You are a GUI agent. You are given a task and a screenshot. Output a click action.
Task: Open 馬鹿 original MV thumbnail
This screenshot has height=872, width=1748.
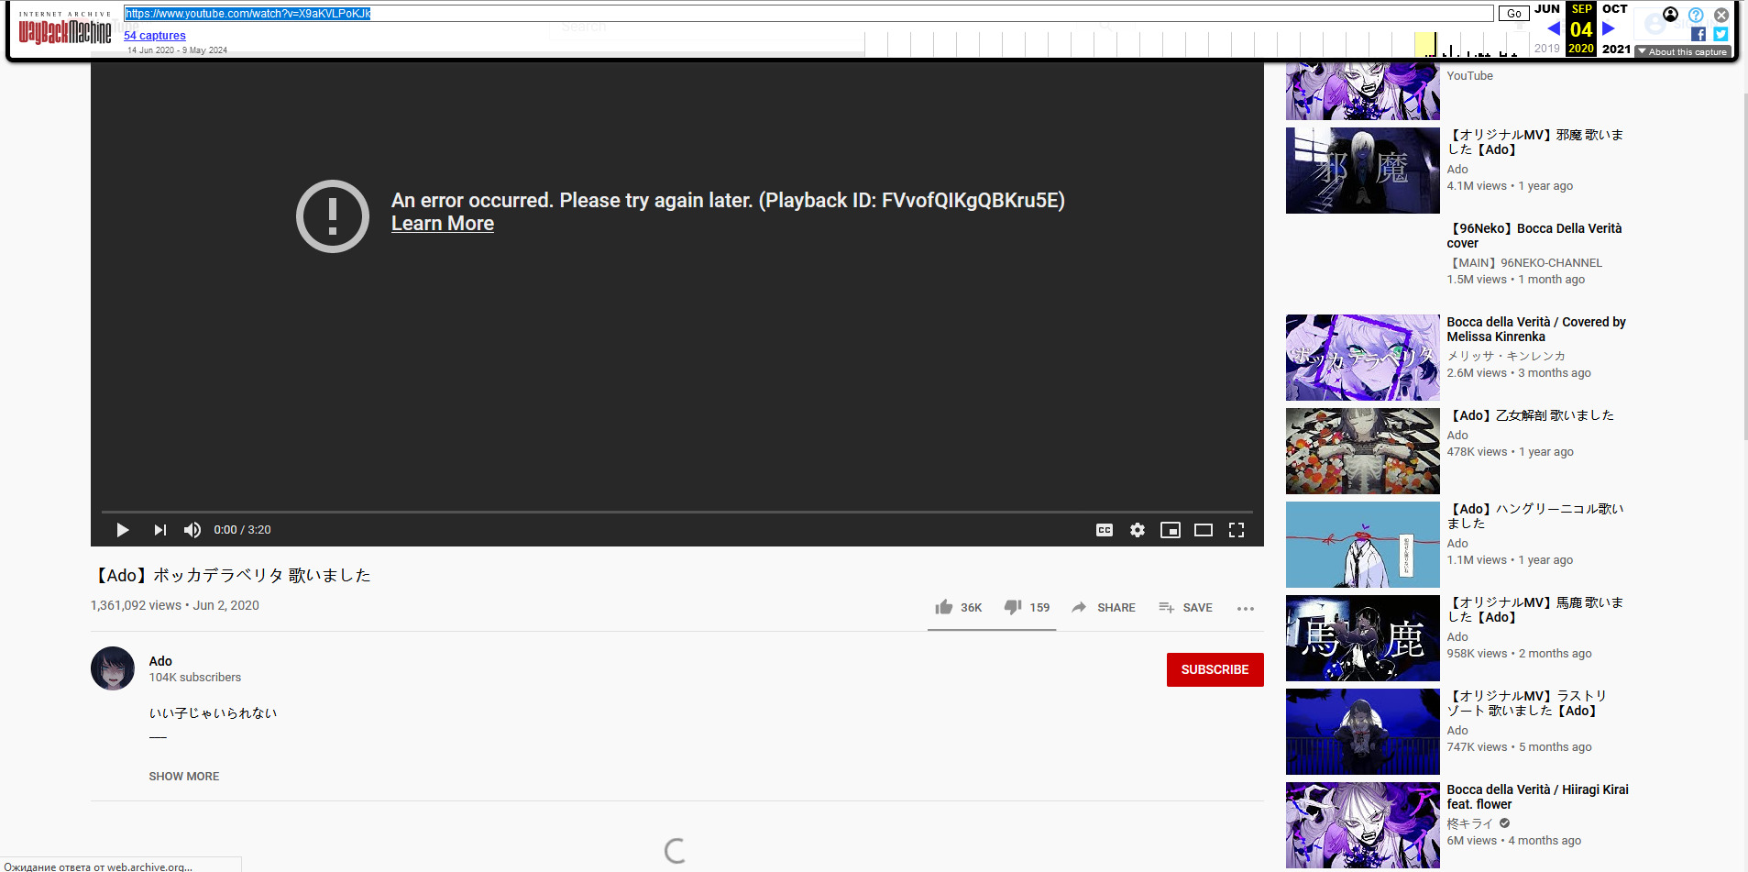pyautogui.click(x=1362, y=638)
